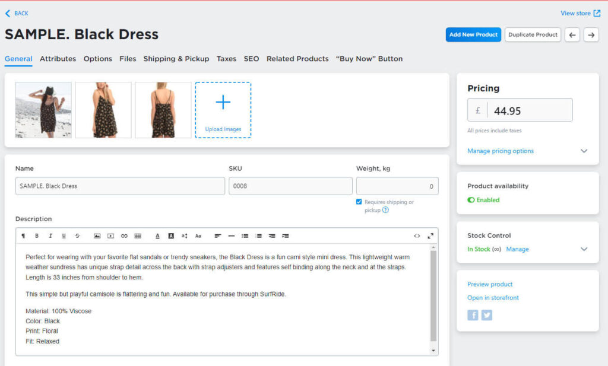Click the description scrollbar up arrow
Viewport: 608px width, 366px height.
(433, 247)
